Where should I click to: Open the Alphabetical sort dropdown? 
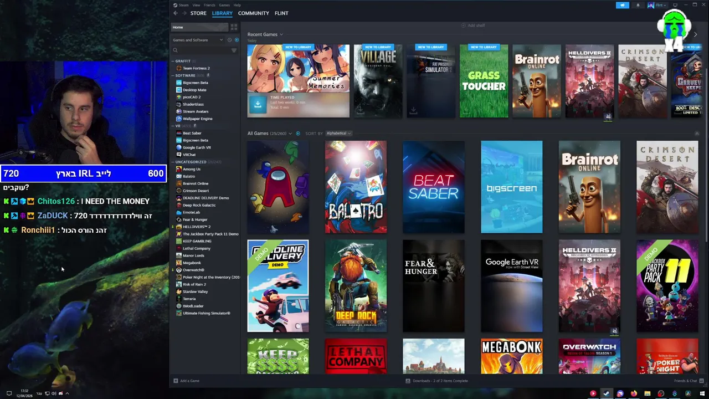(x=338, y=134)
